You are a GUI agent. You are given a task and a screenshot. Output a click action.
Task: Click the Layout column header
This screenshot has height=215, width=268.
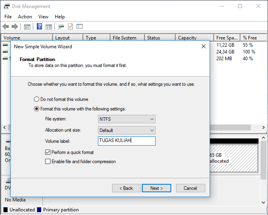pos(68,37)
